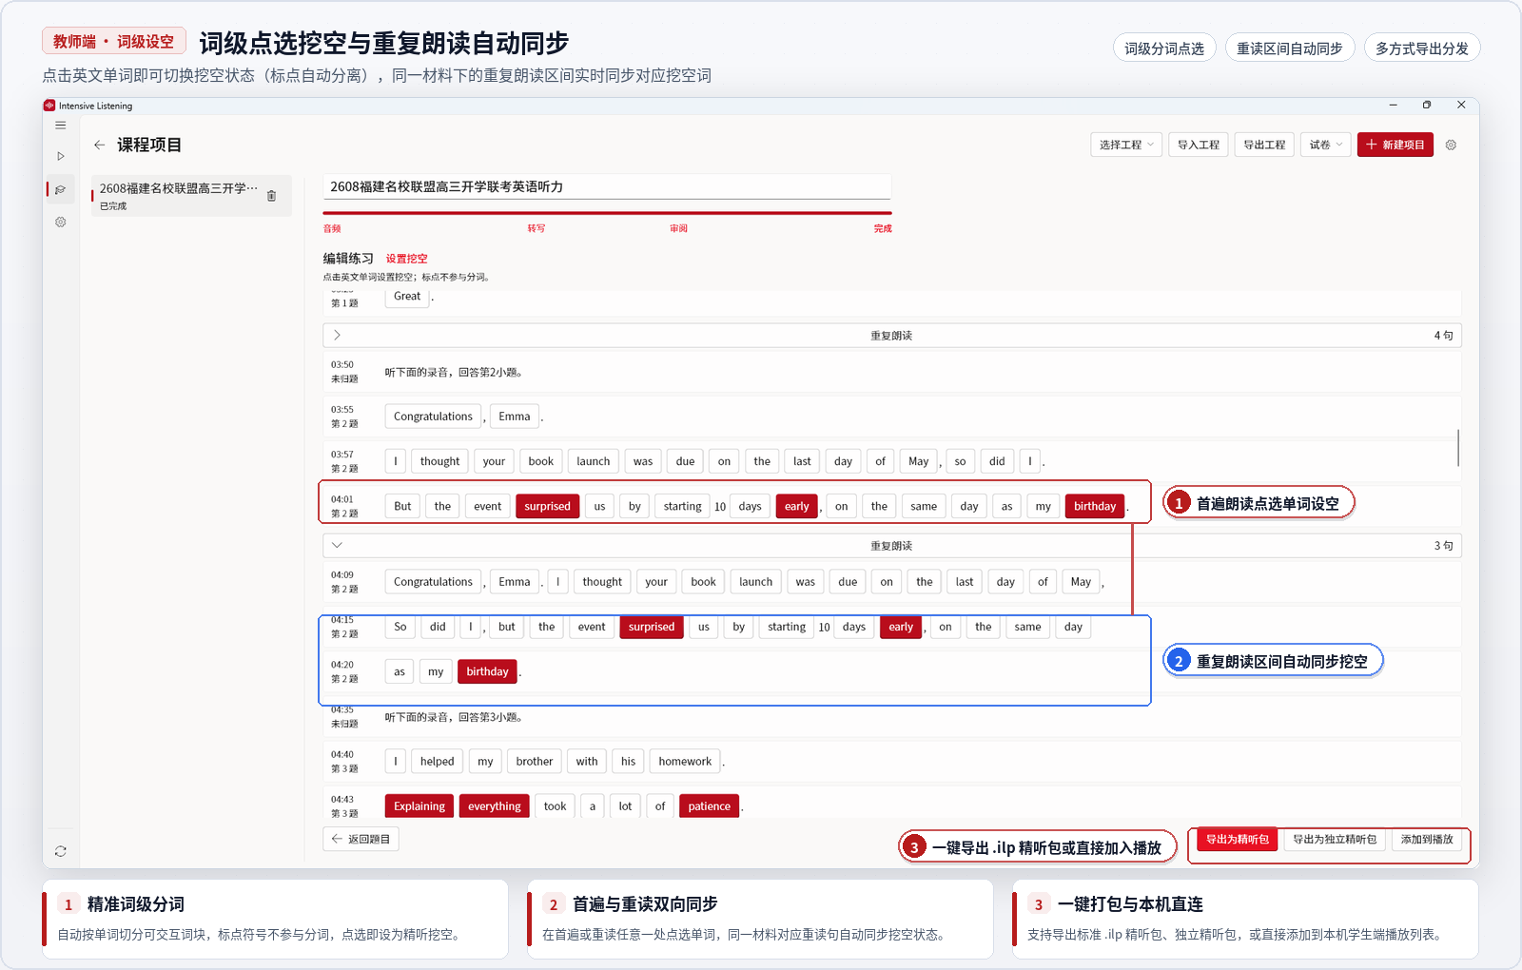
Task: Click the vertical scrollbar of the exercise list
Action: (x=1458, y=447)
